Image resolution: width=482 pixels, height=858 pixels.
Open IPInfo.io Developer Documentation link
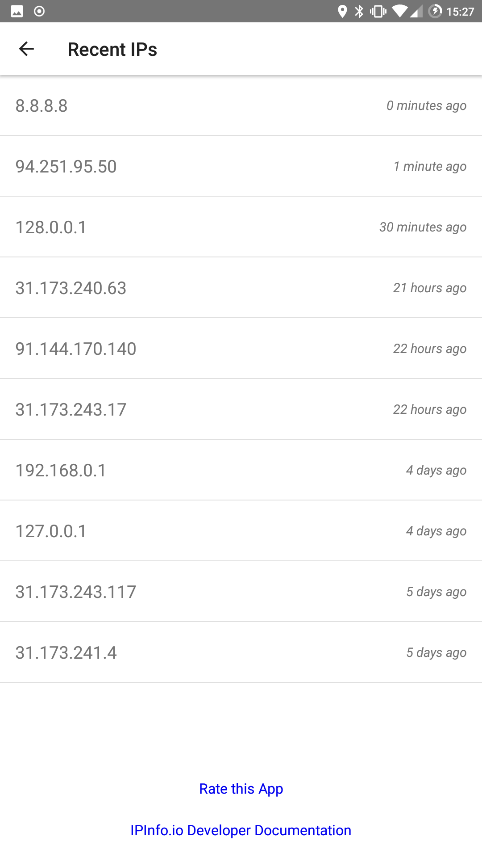(241, 830)
